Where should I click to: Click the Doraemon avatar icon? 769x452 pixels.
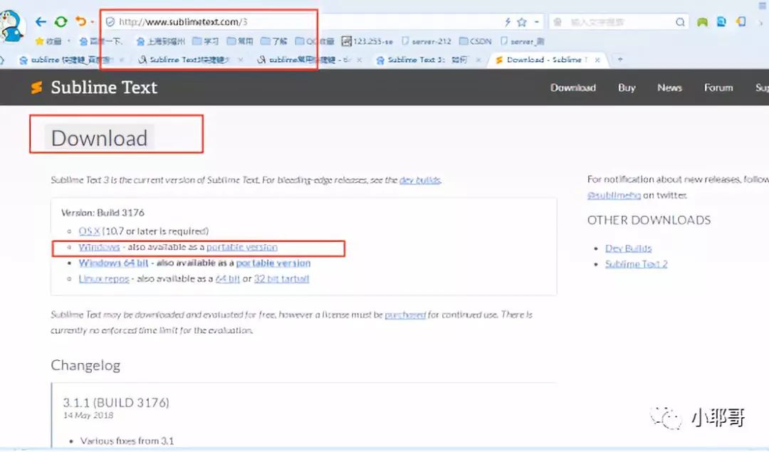[x=12, y=26]
